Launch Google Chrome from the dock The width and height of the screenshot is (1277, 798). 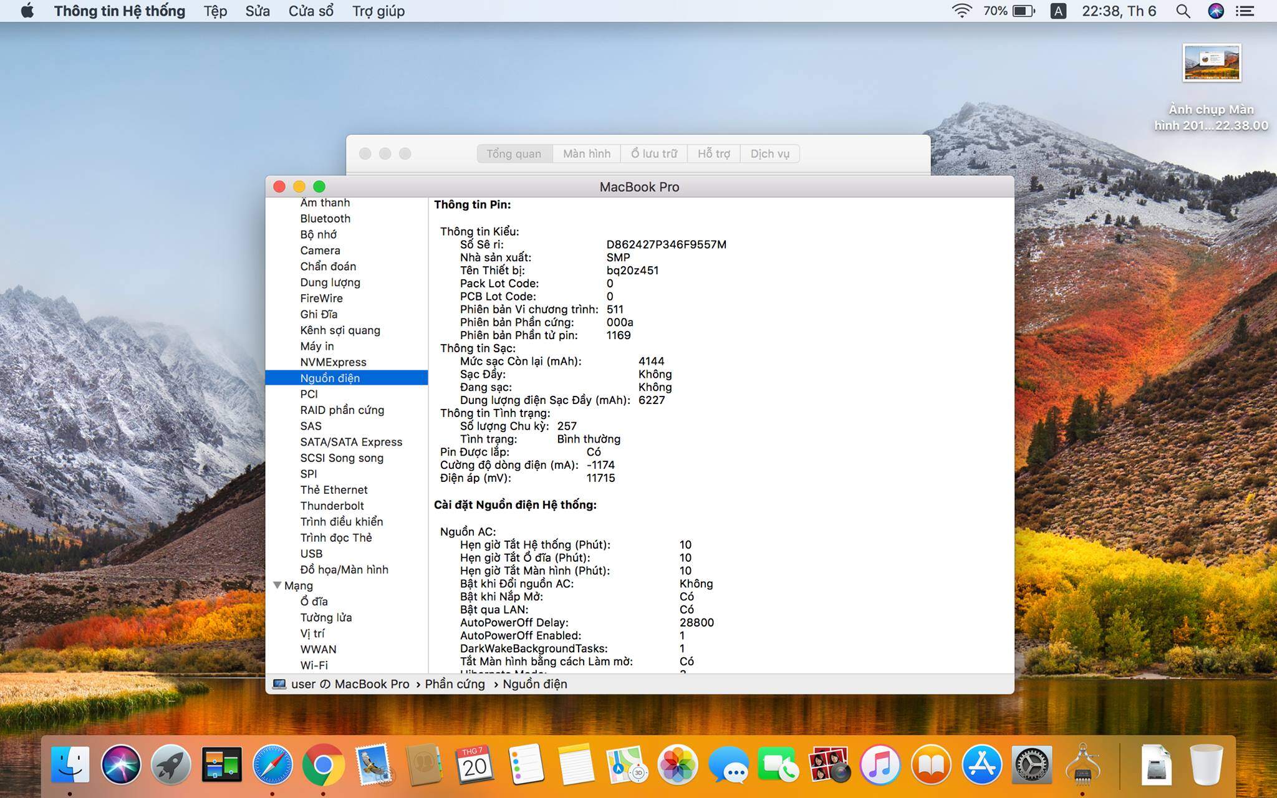(322, 764)
